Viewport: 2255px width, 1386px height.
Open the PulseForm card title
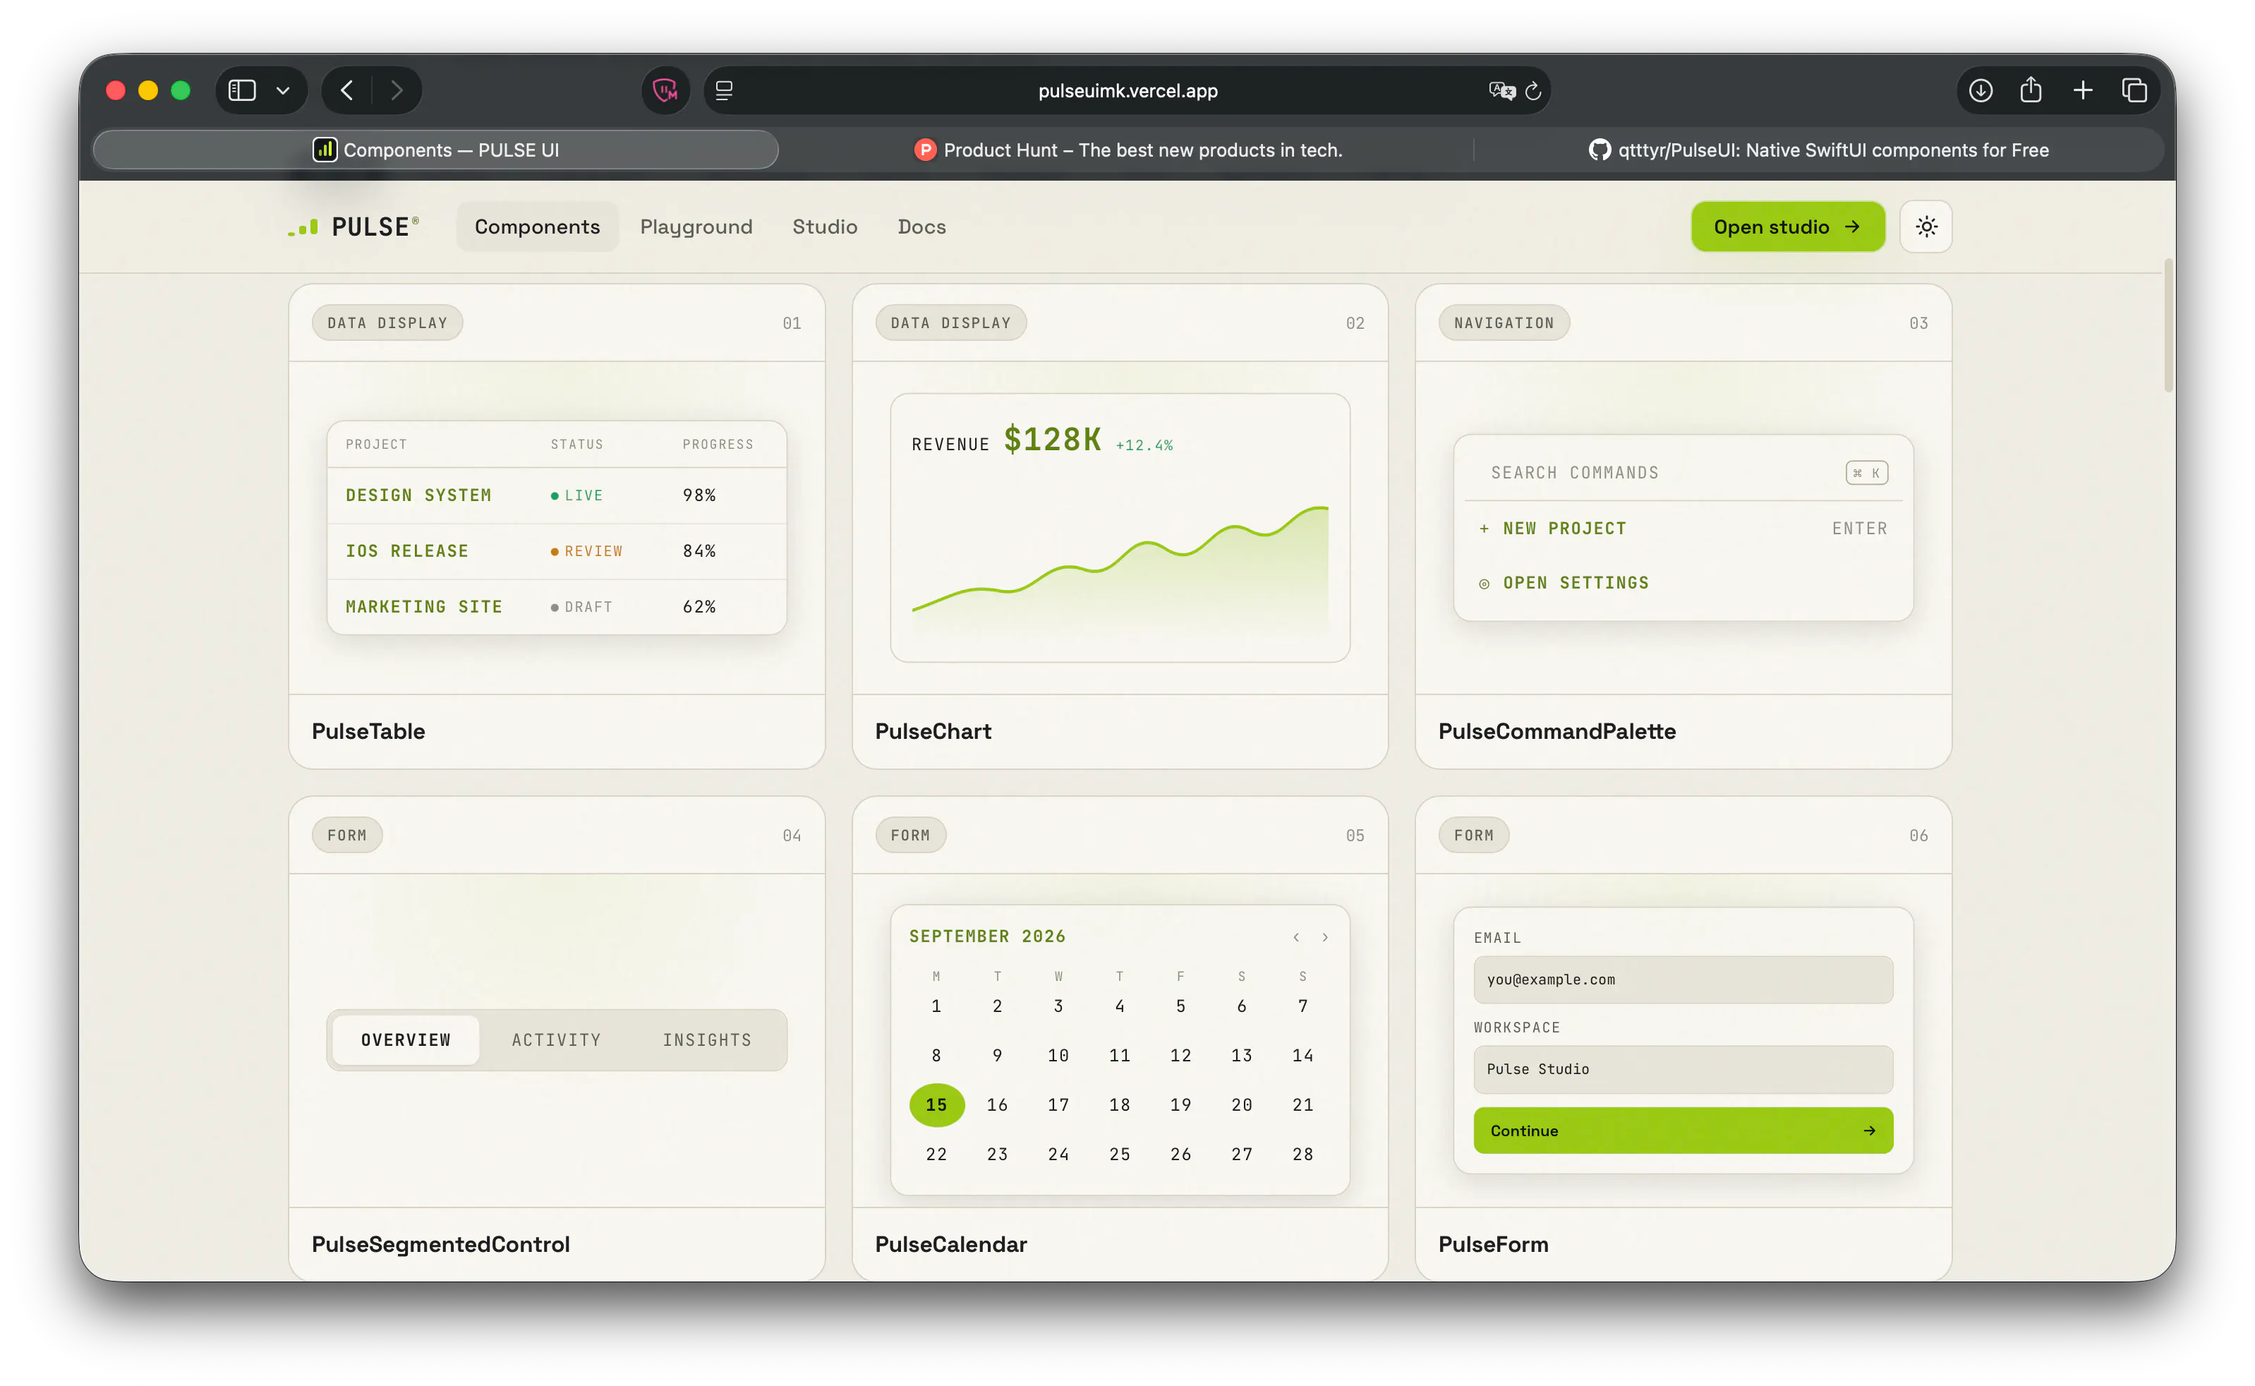pyautogui.click(x=1493, y=1244)
